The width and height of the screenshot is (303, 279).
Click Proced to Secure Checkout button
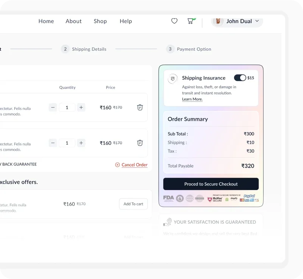211,184
